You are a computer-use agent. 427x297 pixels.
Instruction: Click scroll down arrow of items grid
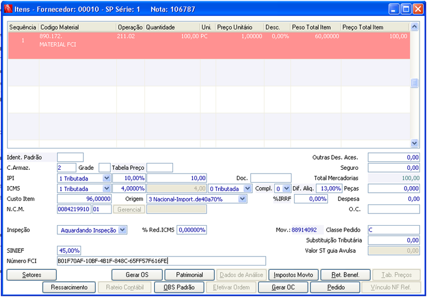pos(414,143)
